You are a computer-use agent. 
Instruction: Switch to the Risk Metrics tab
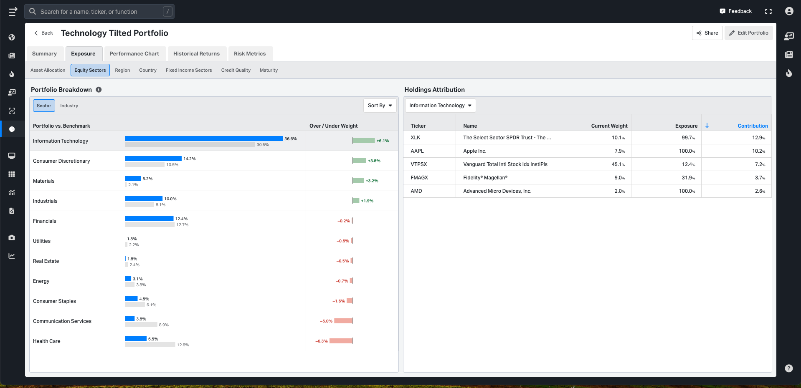249,54
